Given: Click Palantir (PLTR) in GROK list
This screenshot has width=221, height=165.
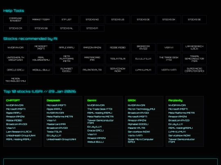Looking at the screenshot, I should coord(137,128).
